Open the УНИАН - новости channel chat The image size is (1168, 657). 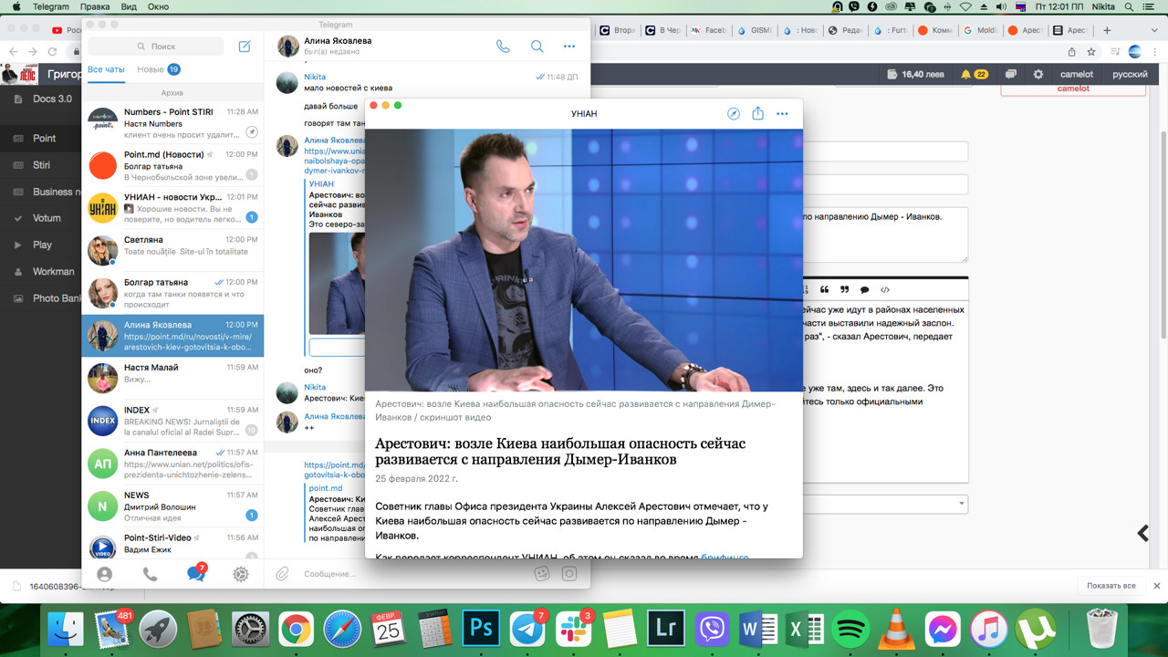[172, 208]
